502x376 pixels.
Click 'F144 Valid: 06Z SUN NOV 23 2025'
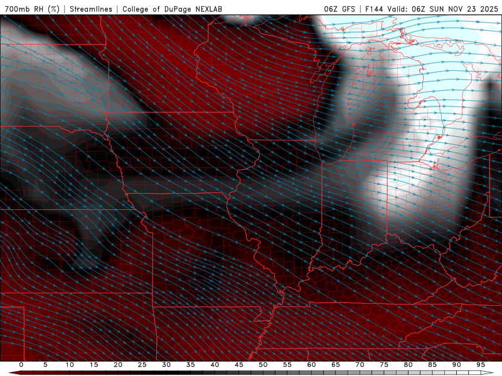coord(432,9)
